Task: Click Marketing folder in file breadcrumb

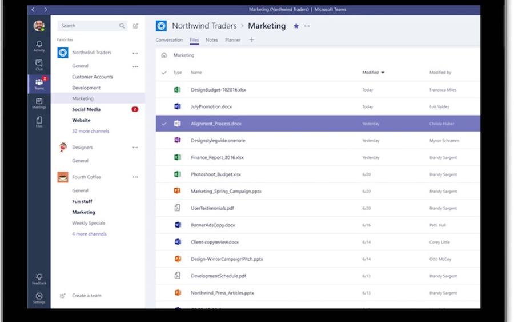Action: click(183, 55)
